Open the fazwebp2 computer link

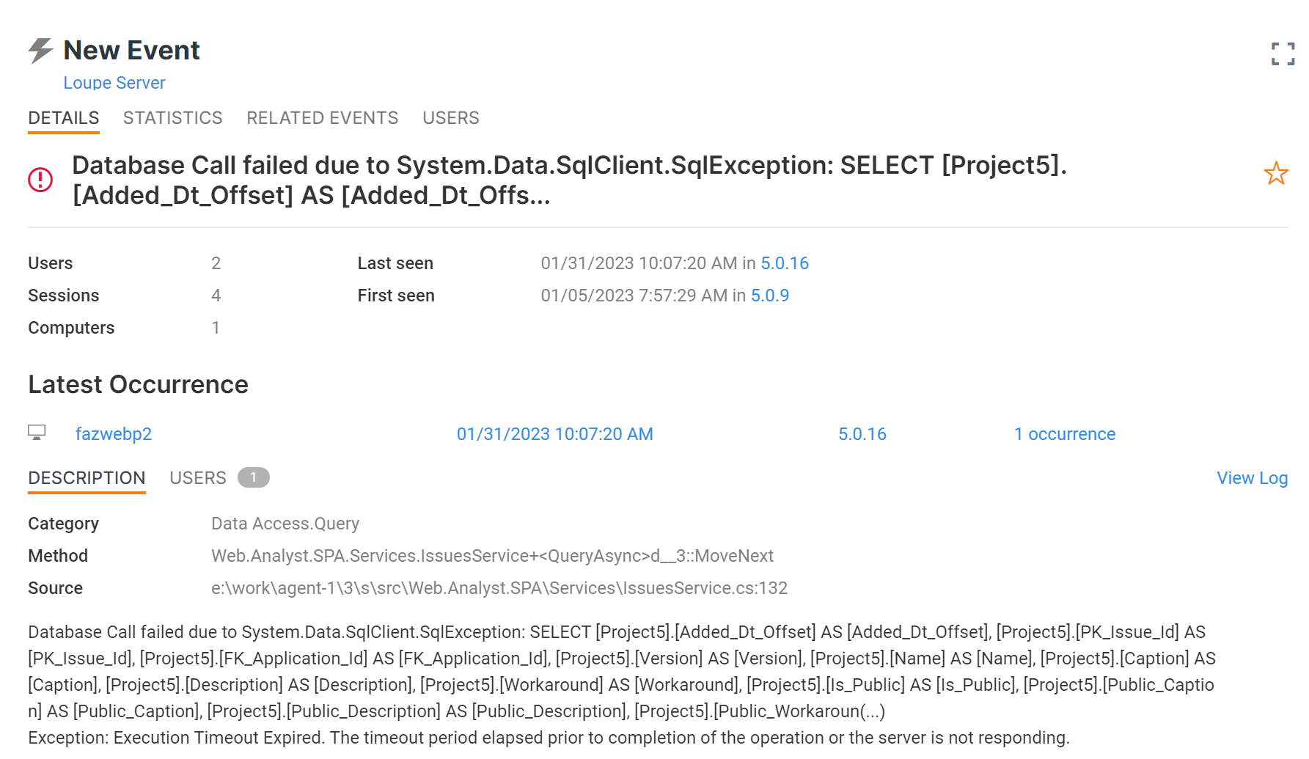114,434
